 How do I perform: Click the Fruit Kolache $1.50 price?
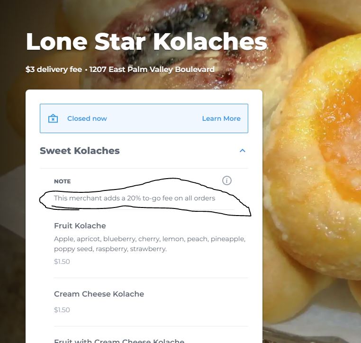coord(62,262)
